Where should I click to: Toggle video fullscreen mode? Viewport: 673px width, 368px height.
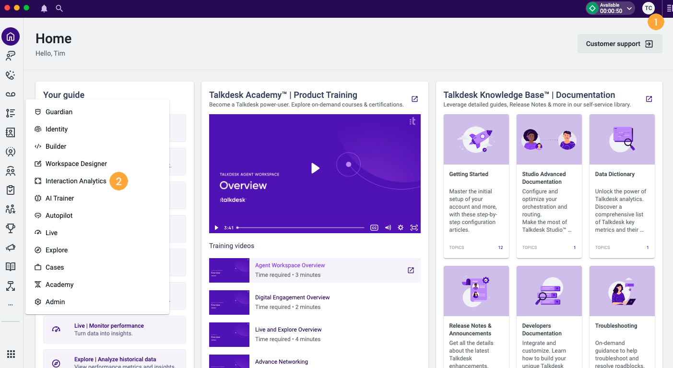[414, 227]
